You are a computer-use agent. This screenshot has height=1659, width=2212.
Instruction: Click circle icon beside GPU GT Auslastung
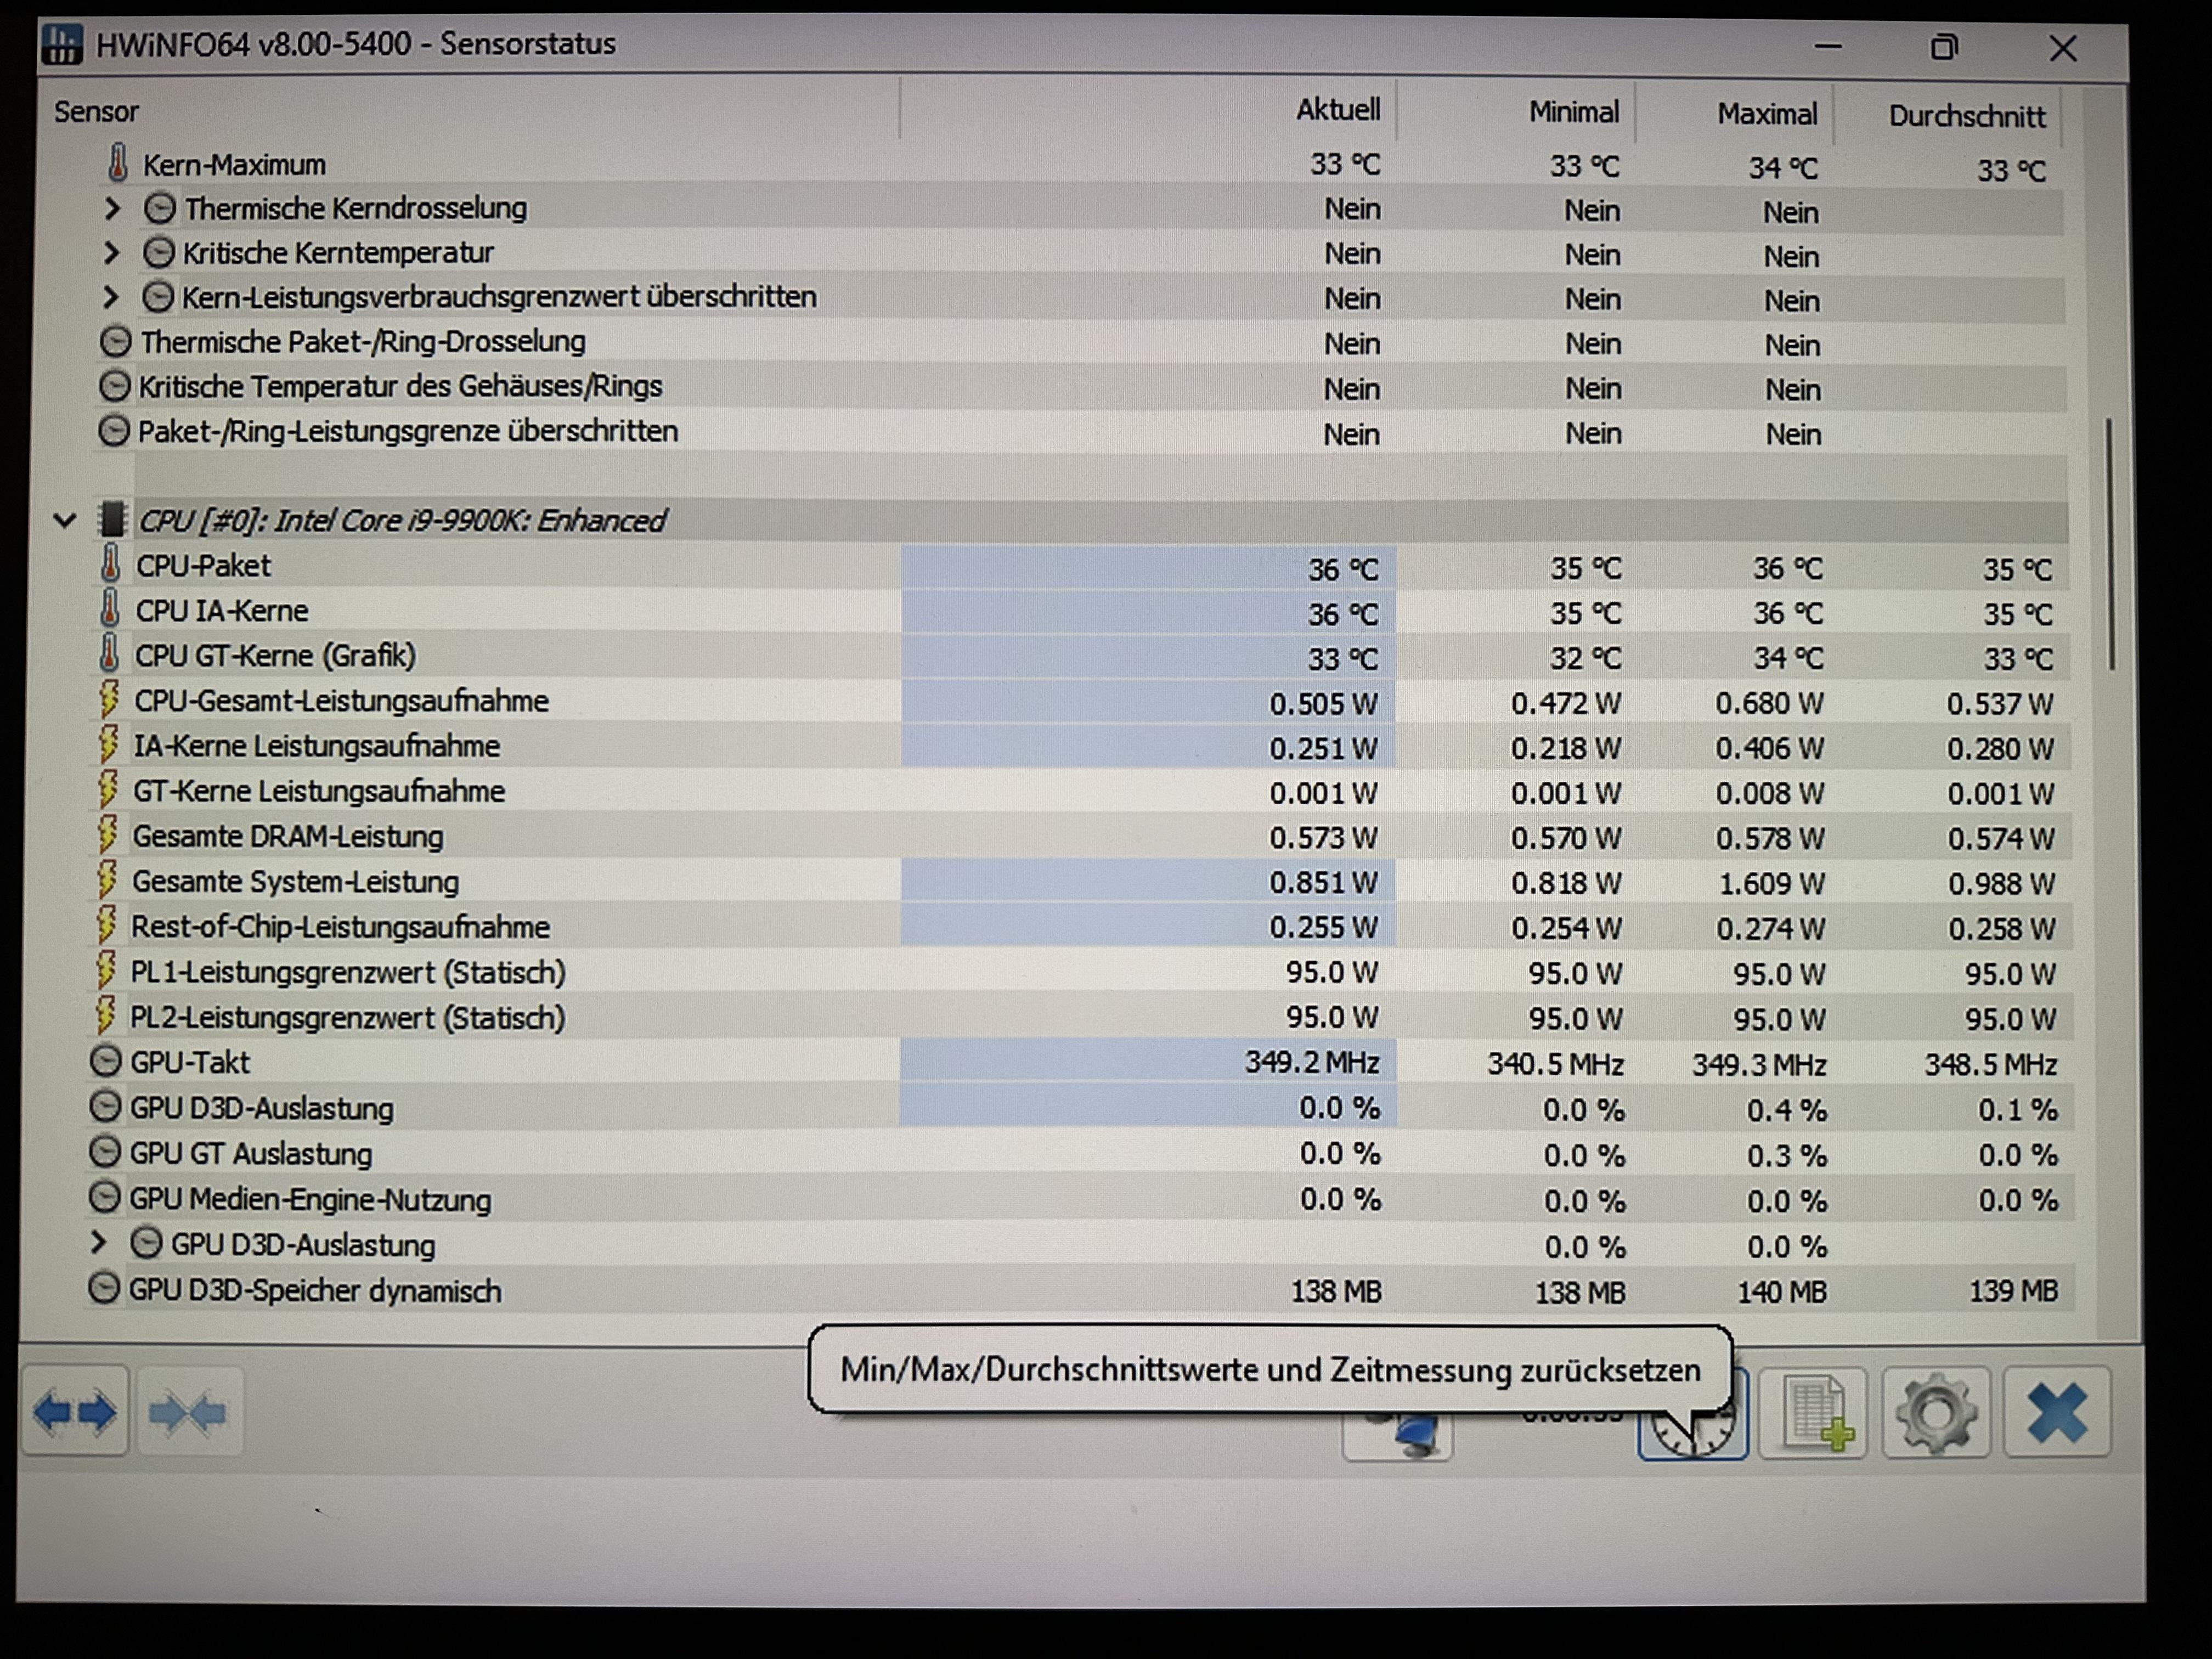click(x=104, y=1152)
